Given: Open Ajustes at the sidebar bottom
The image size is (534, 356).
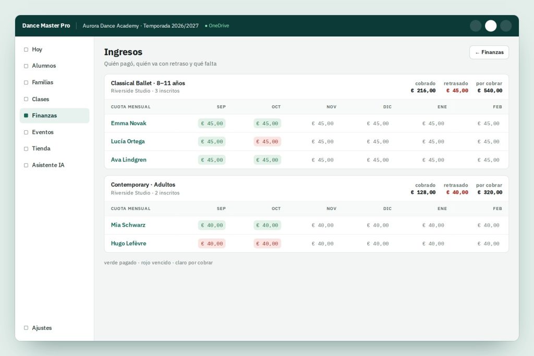Looking at the screenshot, I should [54, 328].
